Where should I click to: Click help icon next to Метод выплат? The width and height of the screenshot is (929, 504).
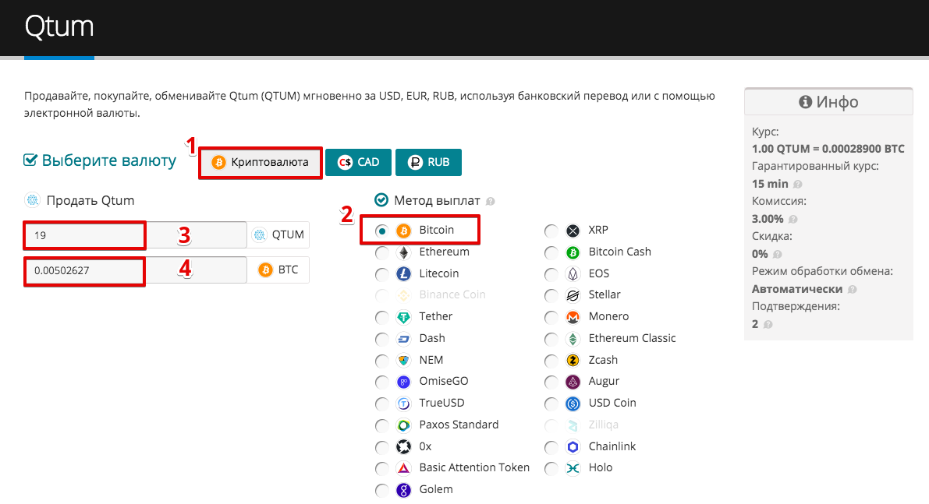pyautogui.click(x=491, y=201)
